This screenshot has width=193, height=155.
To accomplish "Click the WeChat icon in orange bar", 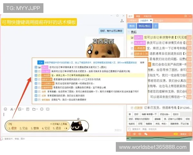I will tap(146, 134).
